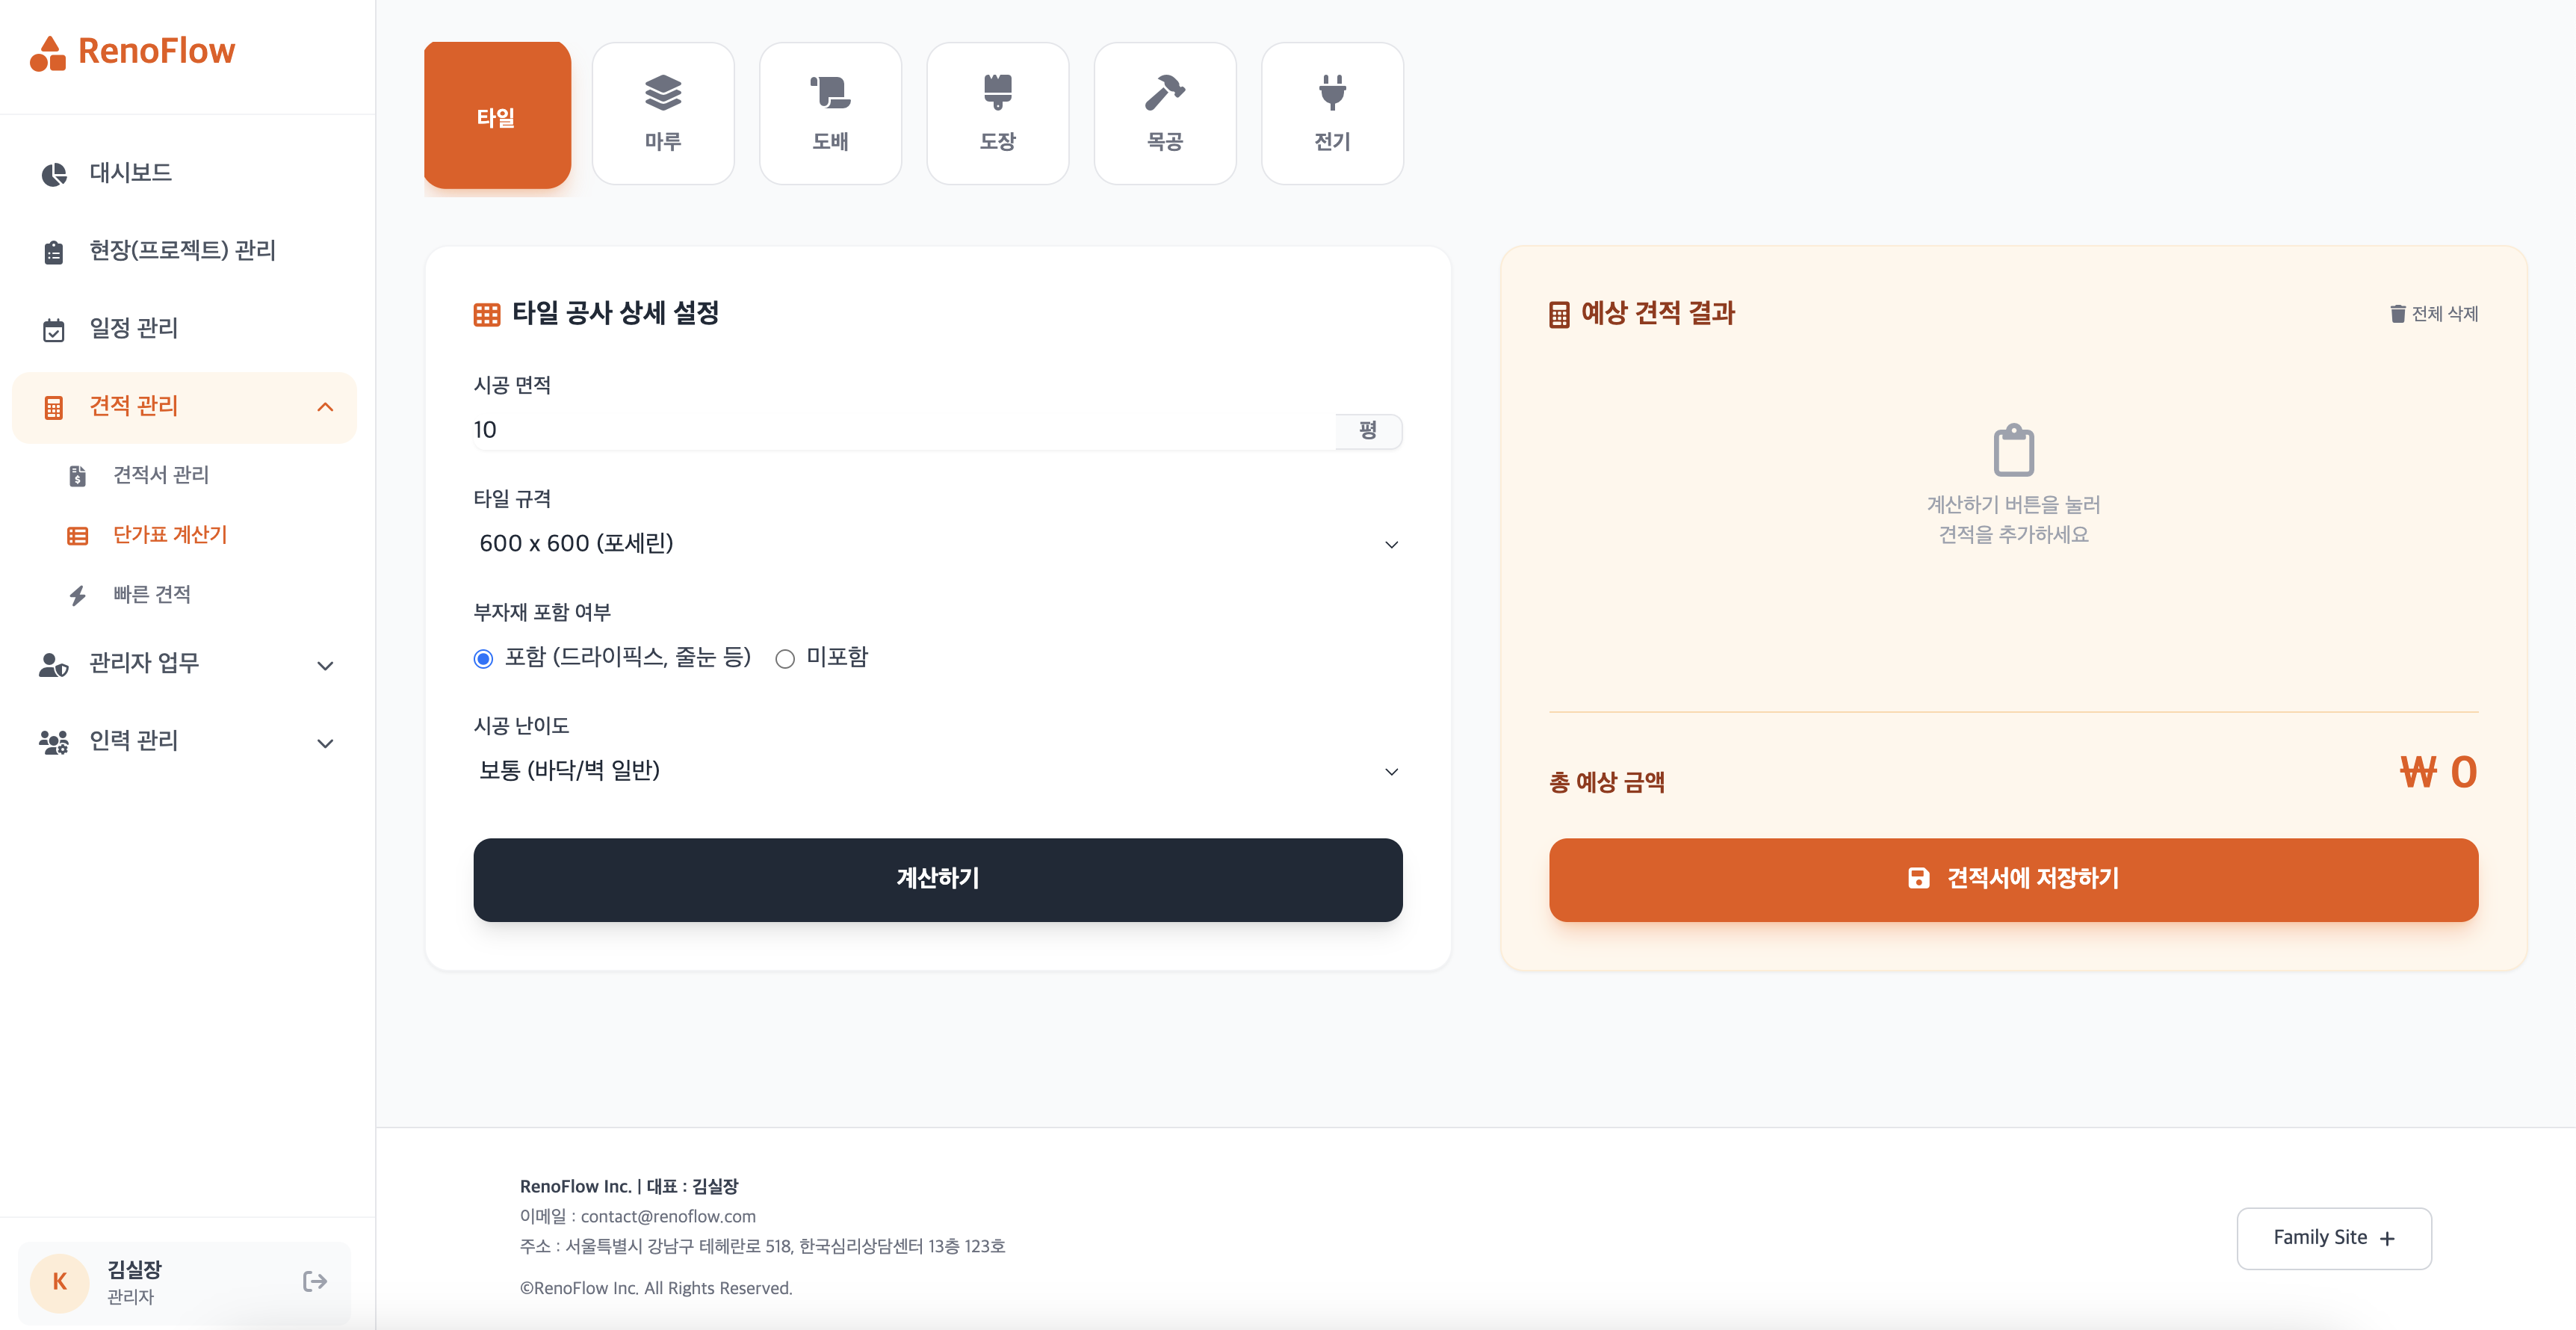Click the 시공 면적 input field
This screenshot has height=1330, width=2576.
point(904,430)
